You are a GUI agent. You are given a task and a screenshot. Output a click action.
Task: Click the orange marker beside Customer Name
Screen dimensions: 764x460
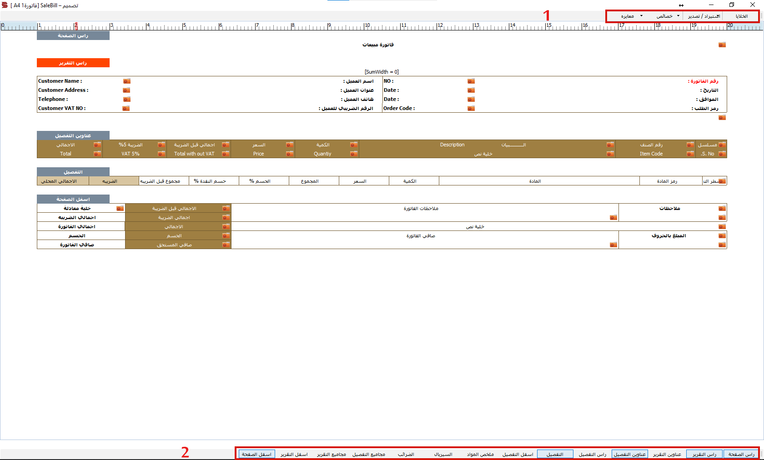[127, 81]
